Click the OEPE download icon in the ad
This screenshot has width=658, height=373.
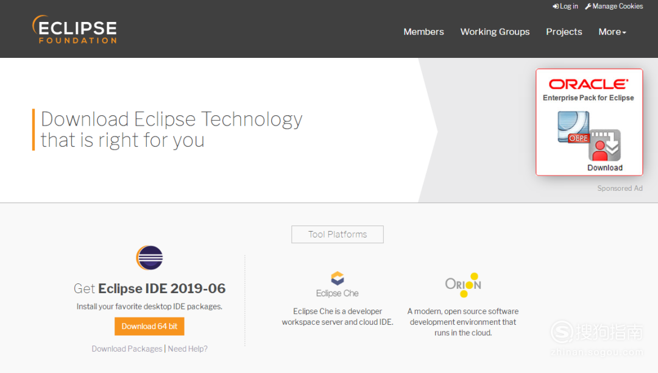coord(589,136)
